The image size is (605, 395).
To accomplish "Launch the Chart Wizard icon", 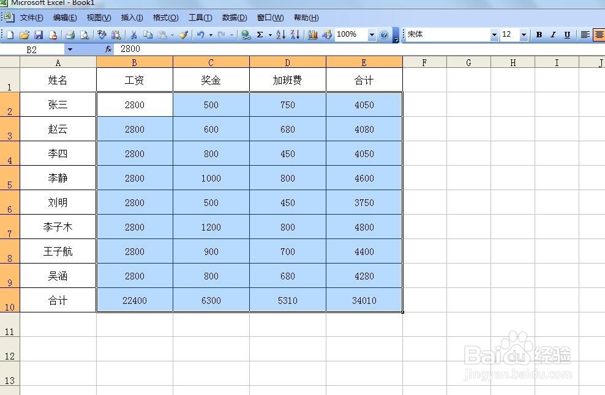I will tap(312, 35).
